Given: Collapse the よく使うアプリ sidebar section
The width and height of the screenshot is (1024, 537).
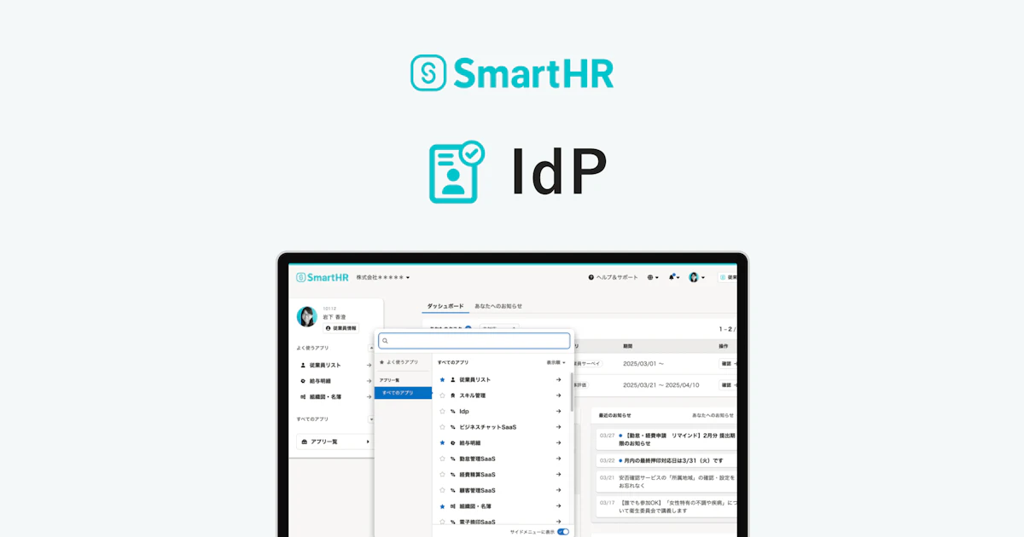Looking at the screenshot, I should 370,348.
